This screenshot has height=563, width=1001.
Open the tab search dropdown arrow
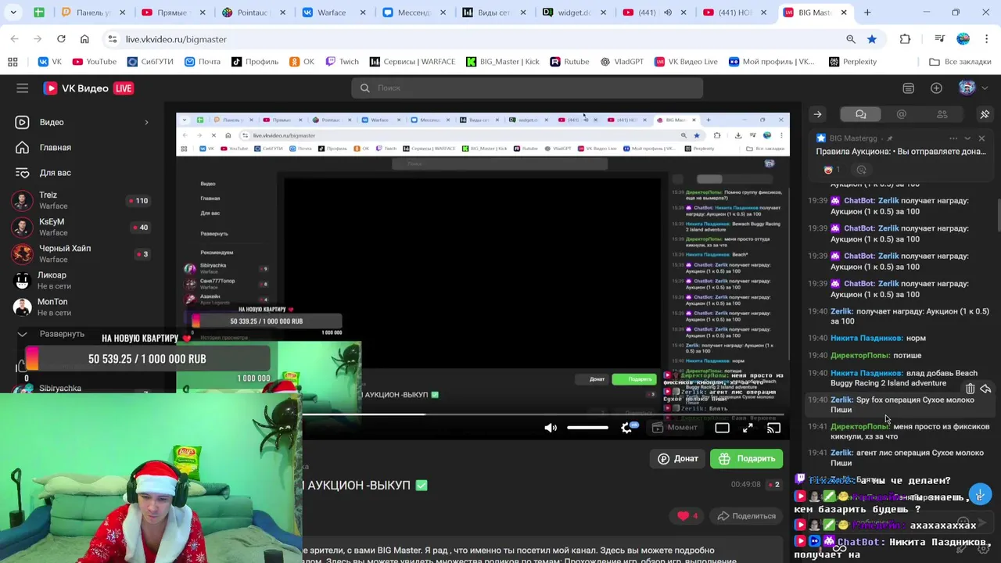(13, 13)
